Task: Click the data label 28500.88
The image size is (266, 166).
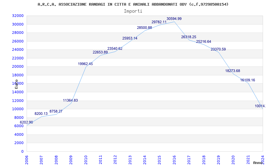Action: click(144, 28)
